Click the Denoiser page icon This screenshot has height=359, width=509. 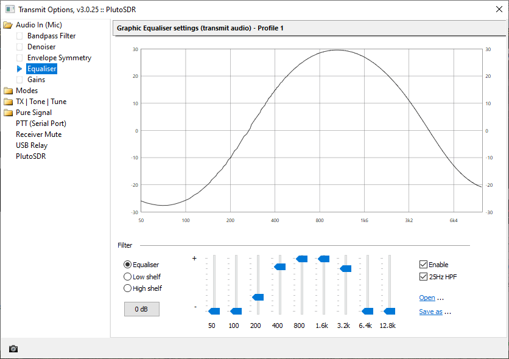(x=19, y=47)
